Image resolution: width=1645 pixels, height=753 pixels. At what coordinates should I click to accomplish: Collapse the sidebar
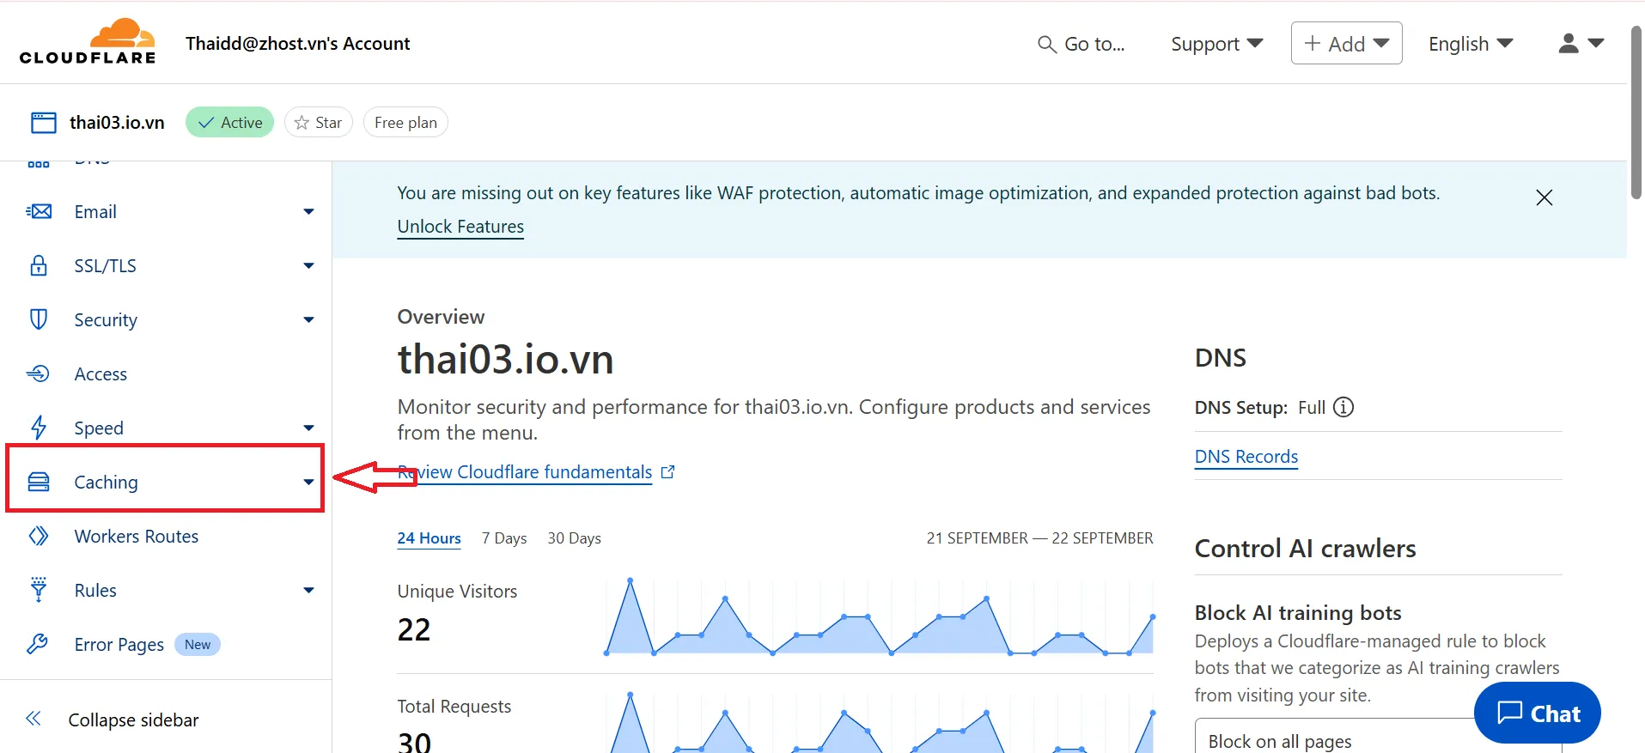112,720
